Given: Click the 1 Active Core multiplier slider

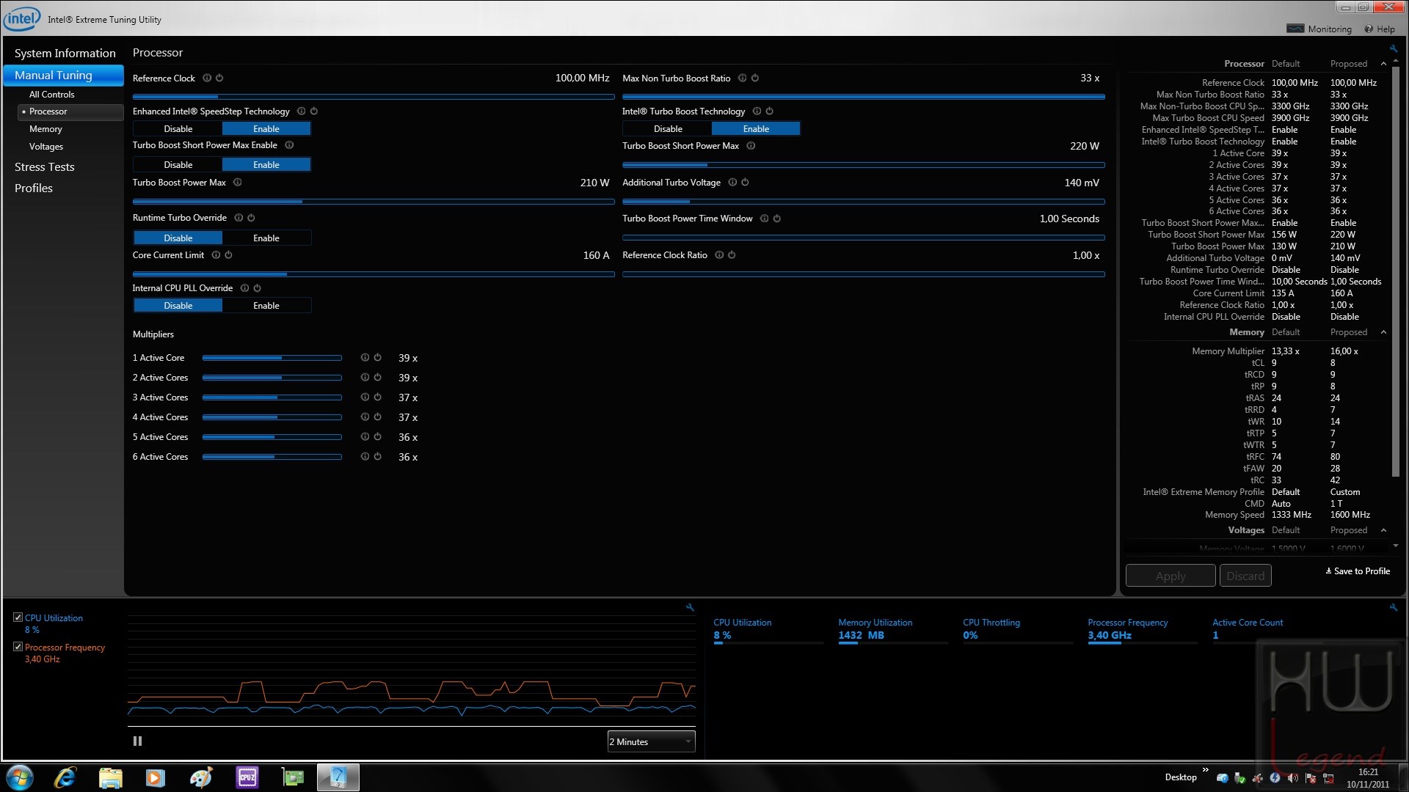Looking at the screenshot, I should [x=272, y=358].
